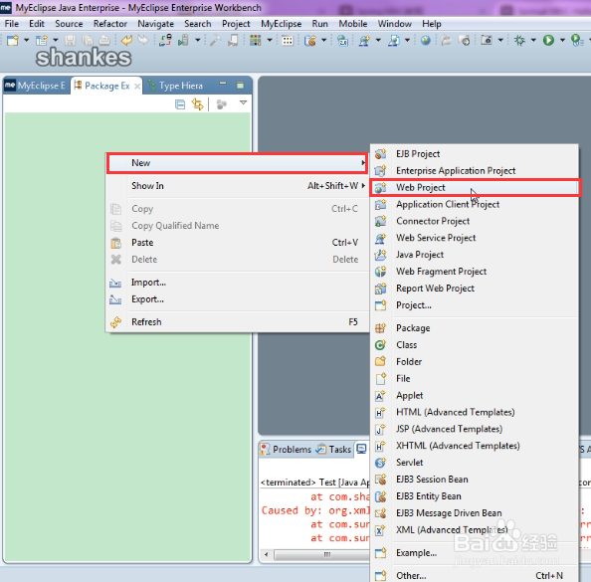Click the green Run button icon
Screen dimensions: 591x582
[x=549, y=40]
